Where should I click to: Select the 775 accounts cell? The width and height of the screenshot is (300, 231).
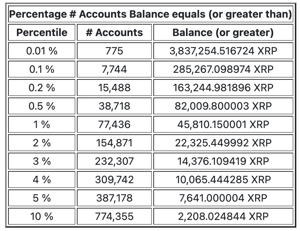point(114,51)
